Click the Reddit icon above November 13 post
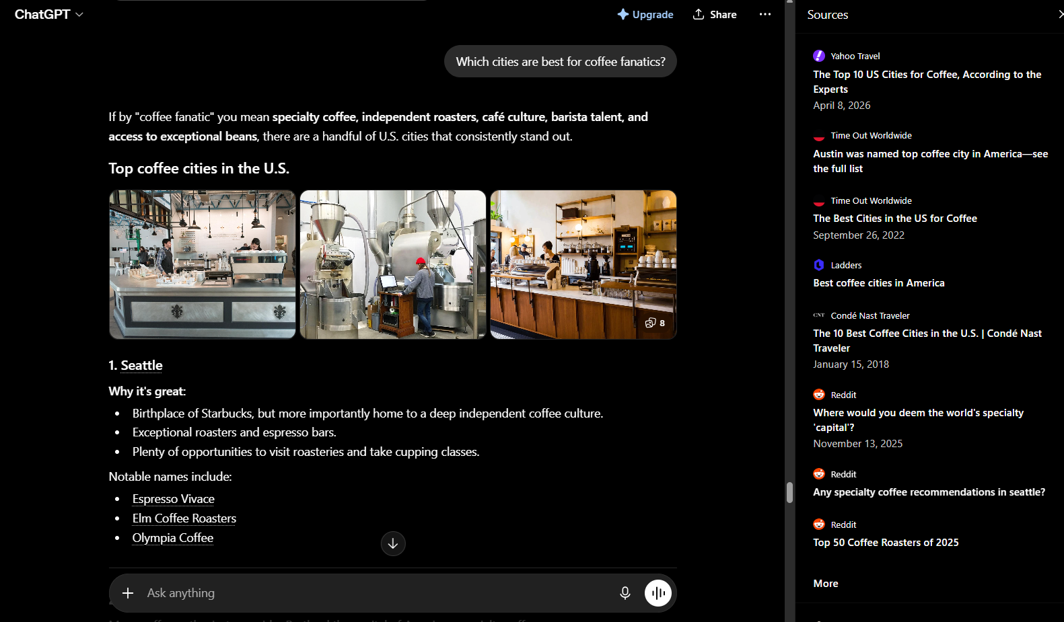Viewport: 1064px width, 622px height. coord(819,395)
